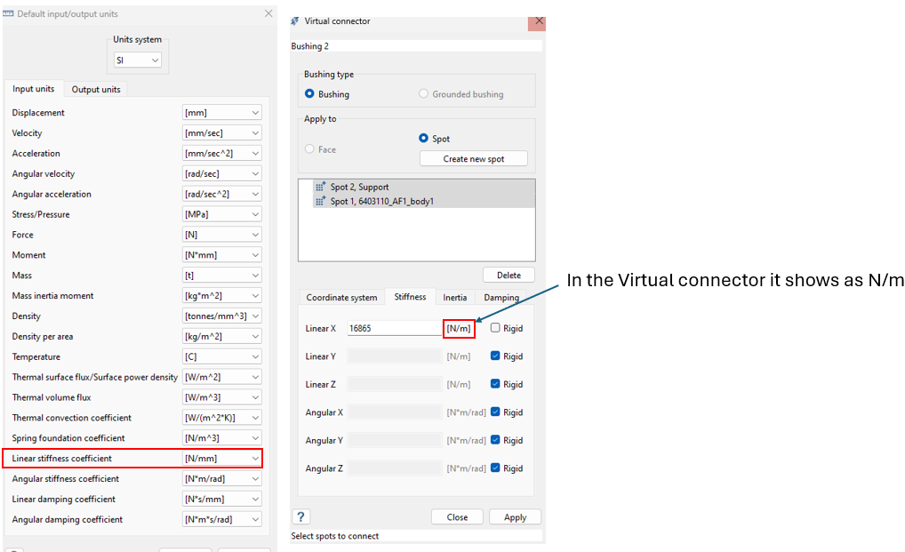Switch to the Input units tab
905x552 pixels.
(x=34, y=89)
